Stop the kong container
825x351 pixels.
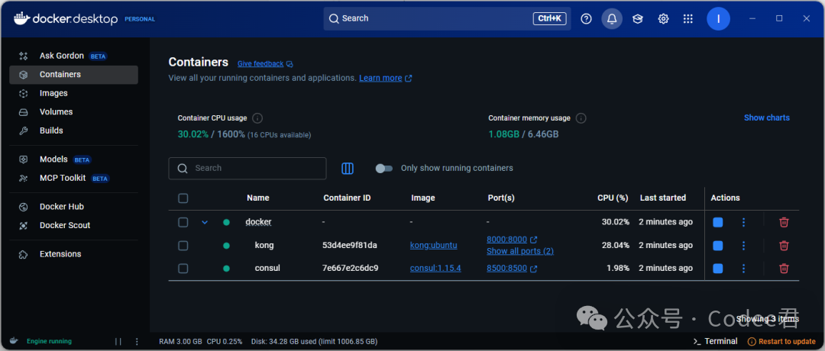pos(717,246)
